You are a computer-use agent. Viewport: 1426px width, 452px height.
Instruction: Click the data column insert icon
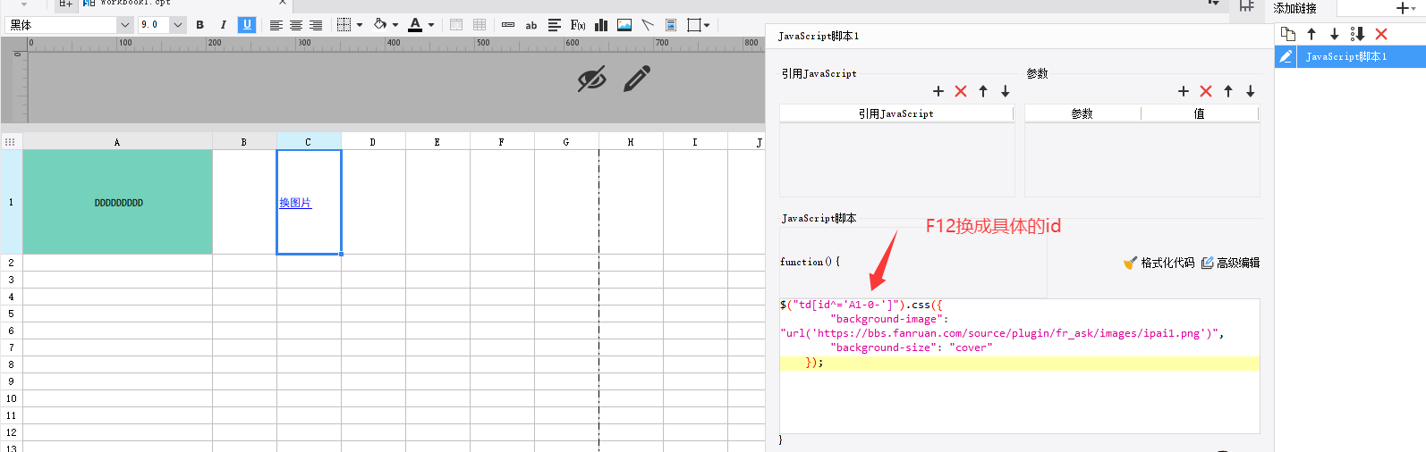point(508,25)
